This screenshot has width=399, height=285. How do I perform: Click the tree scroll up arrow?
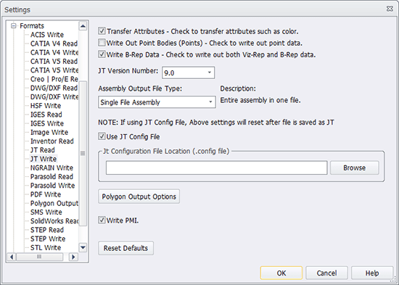click(x=83, y=26)
